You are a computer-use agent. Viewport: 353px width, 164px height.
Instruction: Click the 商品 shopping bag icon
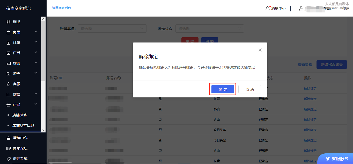9,32
